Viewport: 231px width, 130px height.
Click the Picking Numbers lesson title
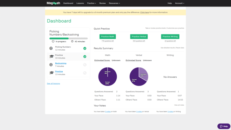click(63, 47)
